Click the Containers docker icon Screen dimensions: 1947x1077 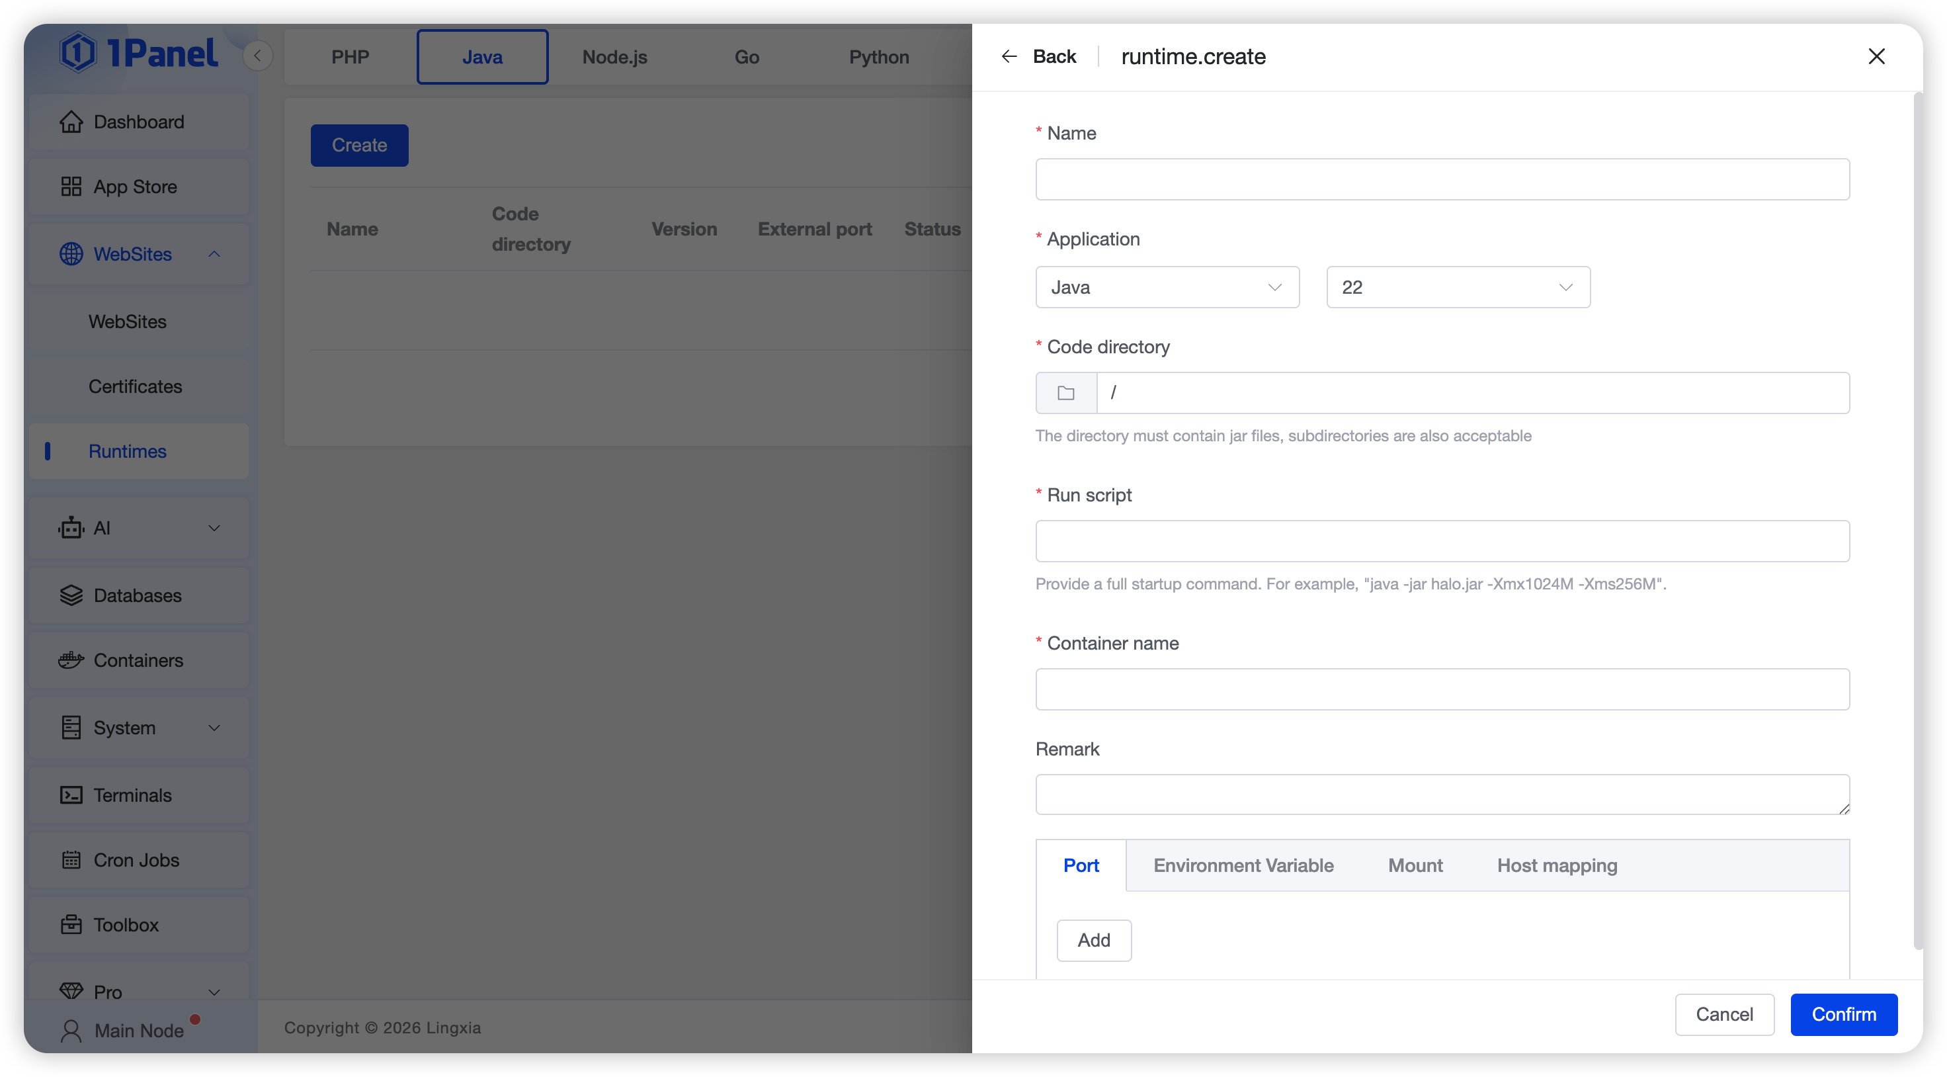[71, 660]
